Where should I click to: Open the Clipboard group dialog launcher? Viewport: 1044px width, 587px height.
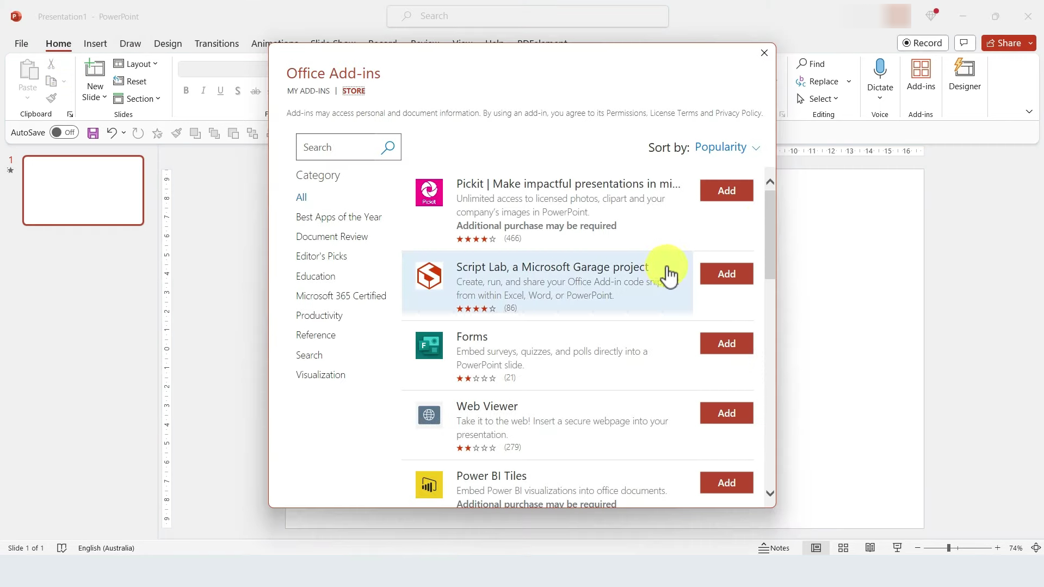[70, 114]
